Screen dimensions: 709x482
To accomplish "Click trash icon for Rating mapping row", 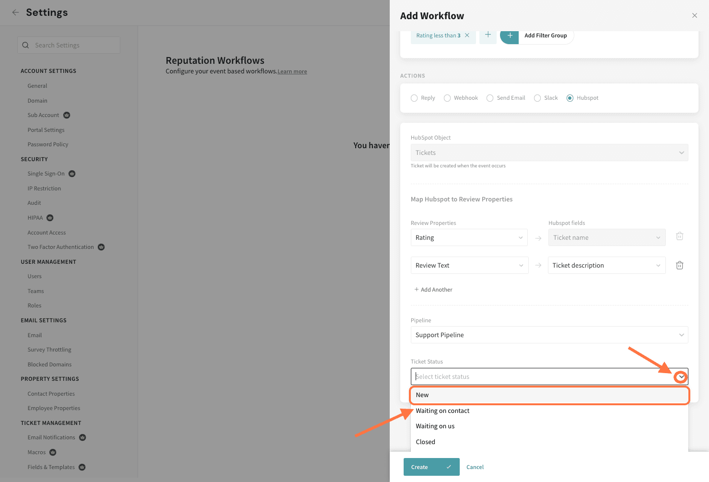I will pos(679,236).
